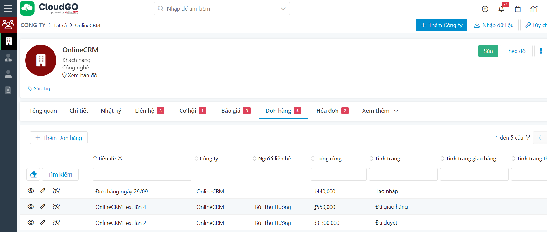The image size is (547, 232).
Task: Expand the 'Xem thêm' tabs dropdown
Action: [380, 111]
